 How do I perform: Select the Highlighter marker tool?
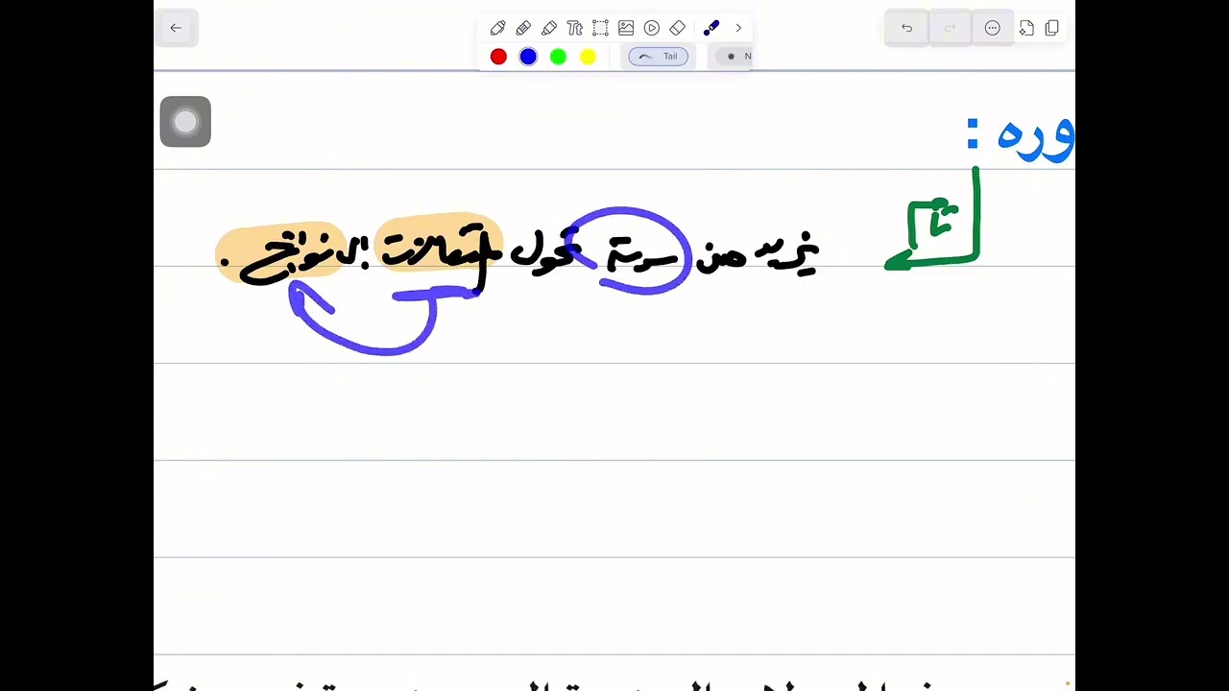[549, 28]
